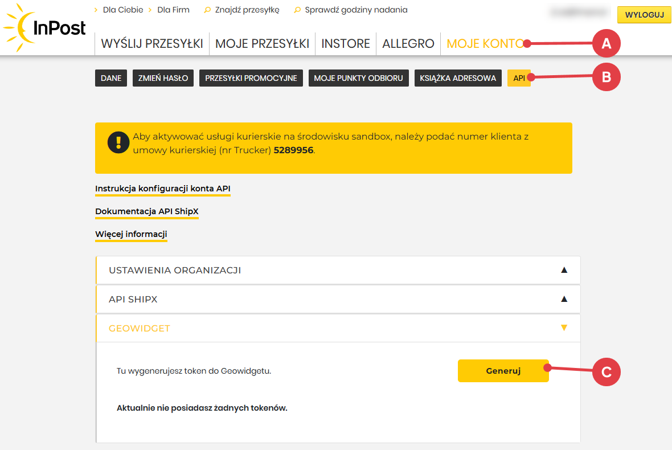The width and height of the screenshot is (672, 450).
Task: Open the ALLEGRO tab
Action: (408, 44)
